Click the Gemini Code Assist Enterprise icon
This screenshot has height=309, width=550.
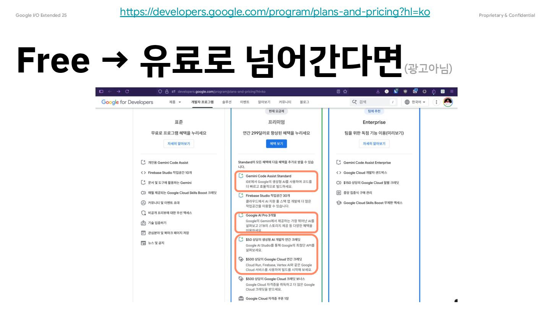click(338, 163)
